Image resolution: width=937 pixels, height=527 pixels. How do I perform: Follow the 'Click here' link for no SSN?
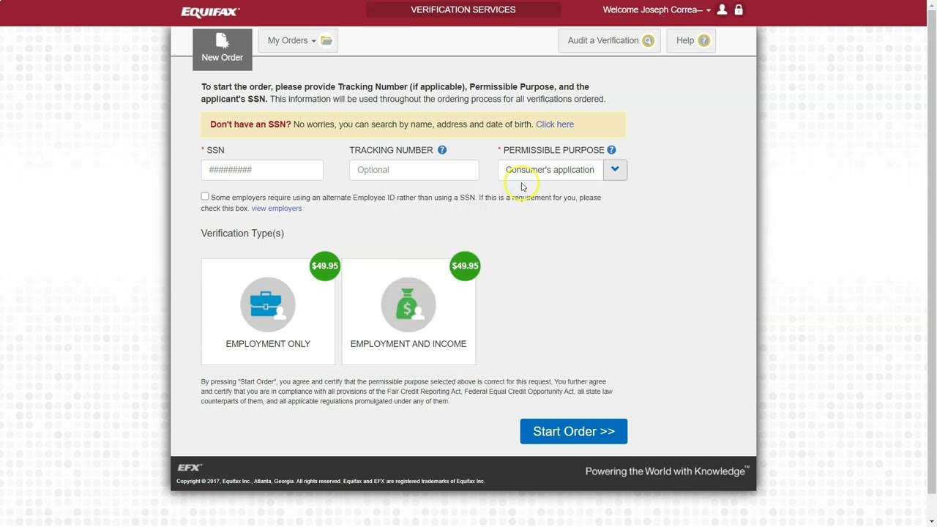coord(555,124)
